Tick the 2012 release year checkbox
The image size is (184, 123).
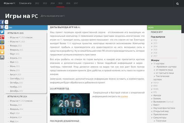tap(152, 40)
